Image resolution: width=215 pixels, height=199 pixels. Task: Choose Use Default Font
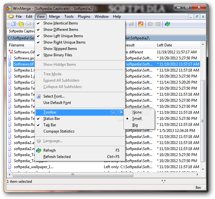pyautogui.click(x=80, y=103)
